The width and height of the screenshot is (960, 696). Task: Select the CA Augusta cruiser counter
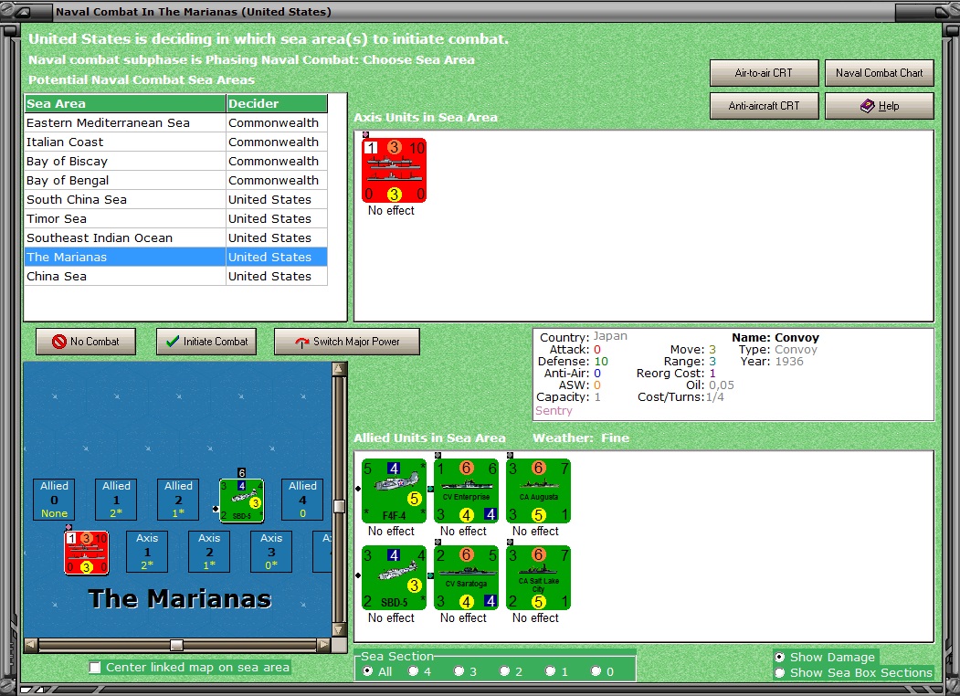pos(538,490)
